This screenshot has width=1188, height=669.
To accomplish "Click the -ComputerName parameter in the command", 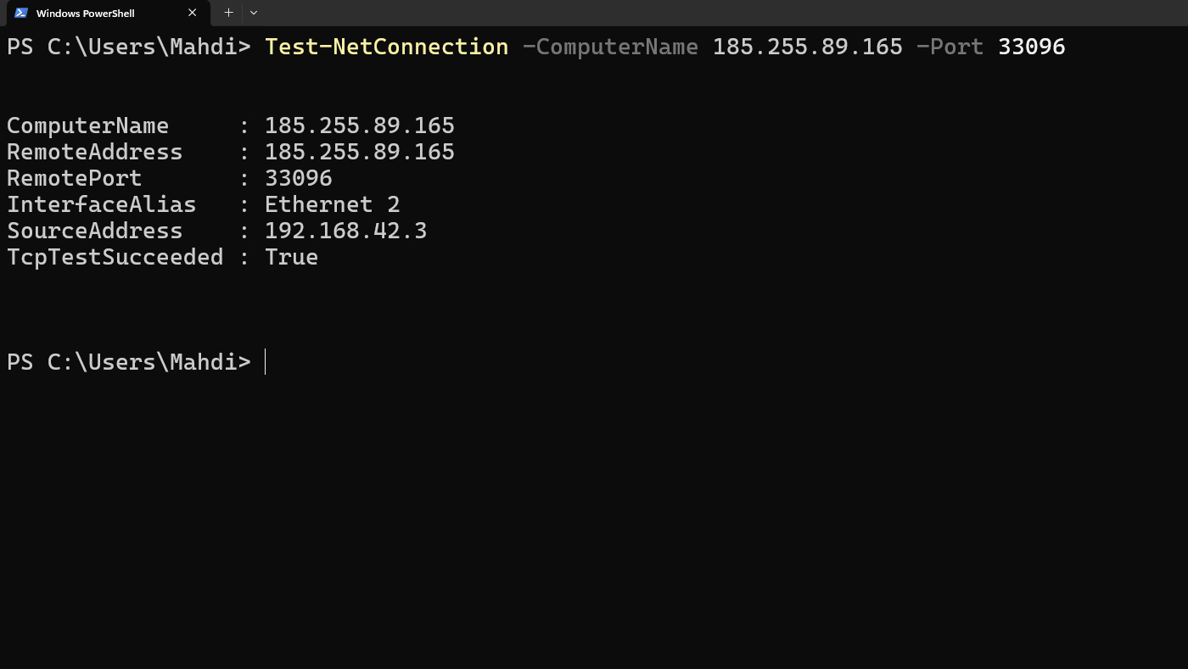I will point(610,47).
